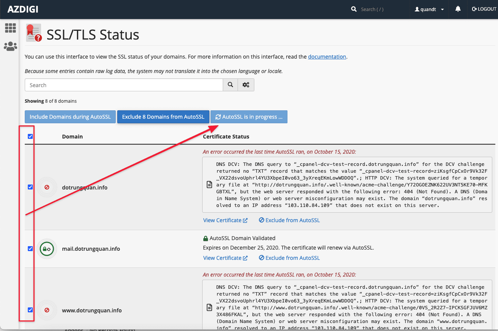Open the documentation link
The width and height of the screenshot is (498, 331).
[x=327, y=57]
